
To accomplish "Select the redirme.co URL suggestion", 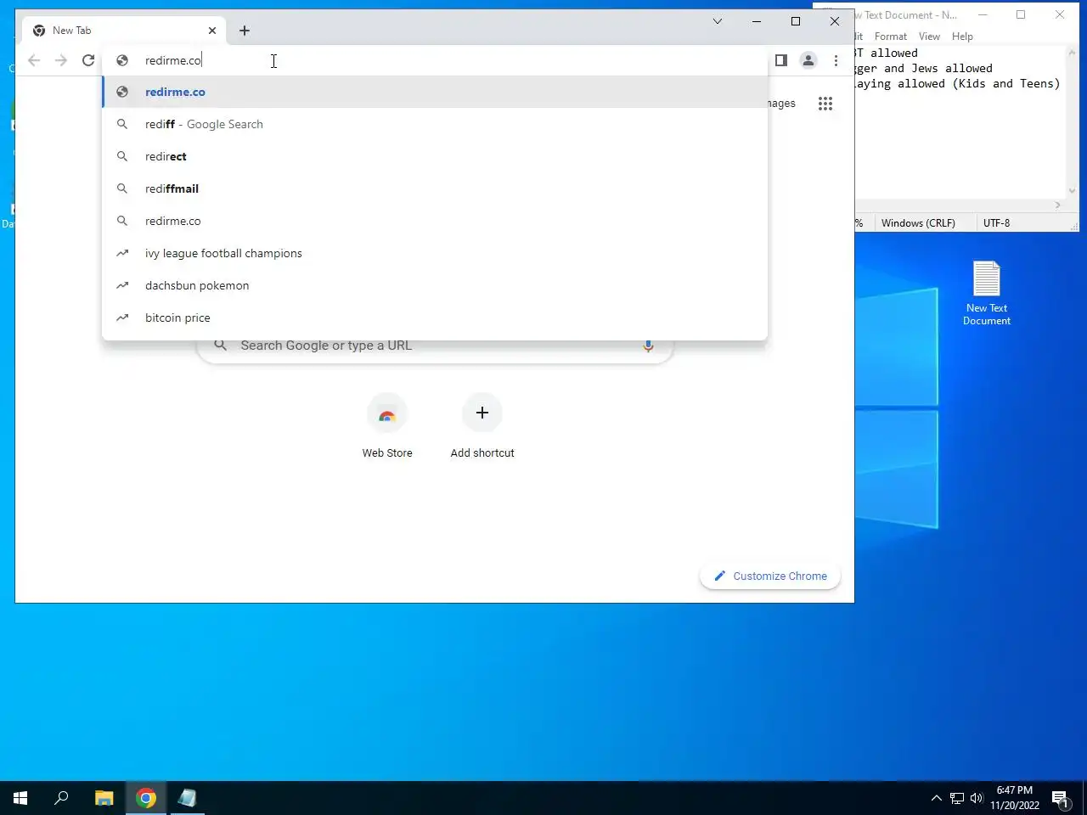I will pyautogui.click(x=435, y=92).
